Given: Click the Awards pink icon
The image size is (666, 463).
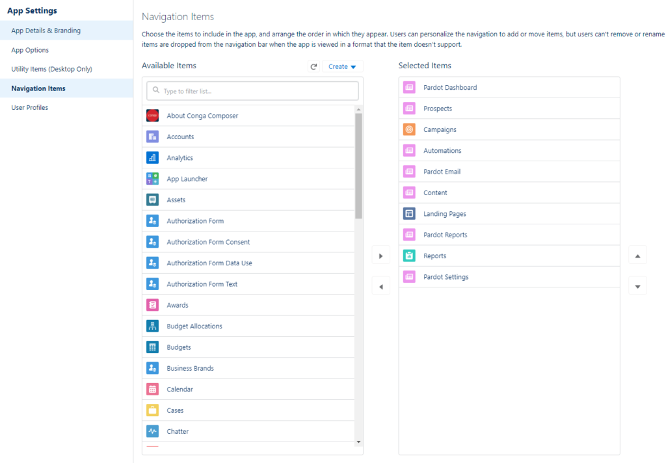Looking at the screenshot, I should 152,305.
